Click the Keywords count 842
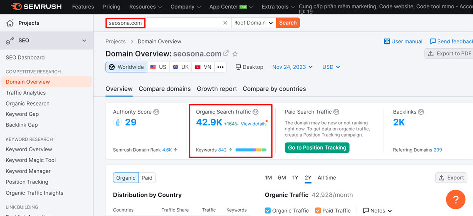 (222, 150)
